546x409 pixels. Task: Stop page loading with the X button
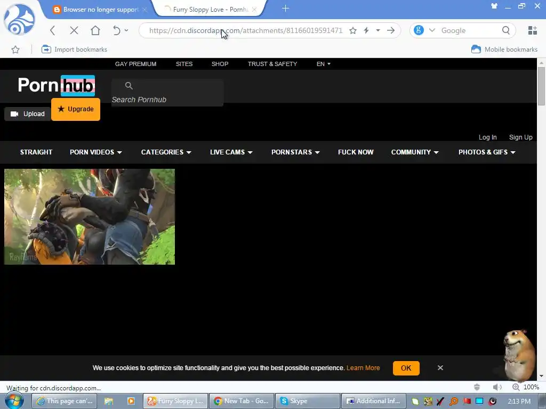[x=74, y=30]
